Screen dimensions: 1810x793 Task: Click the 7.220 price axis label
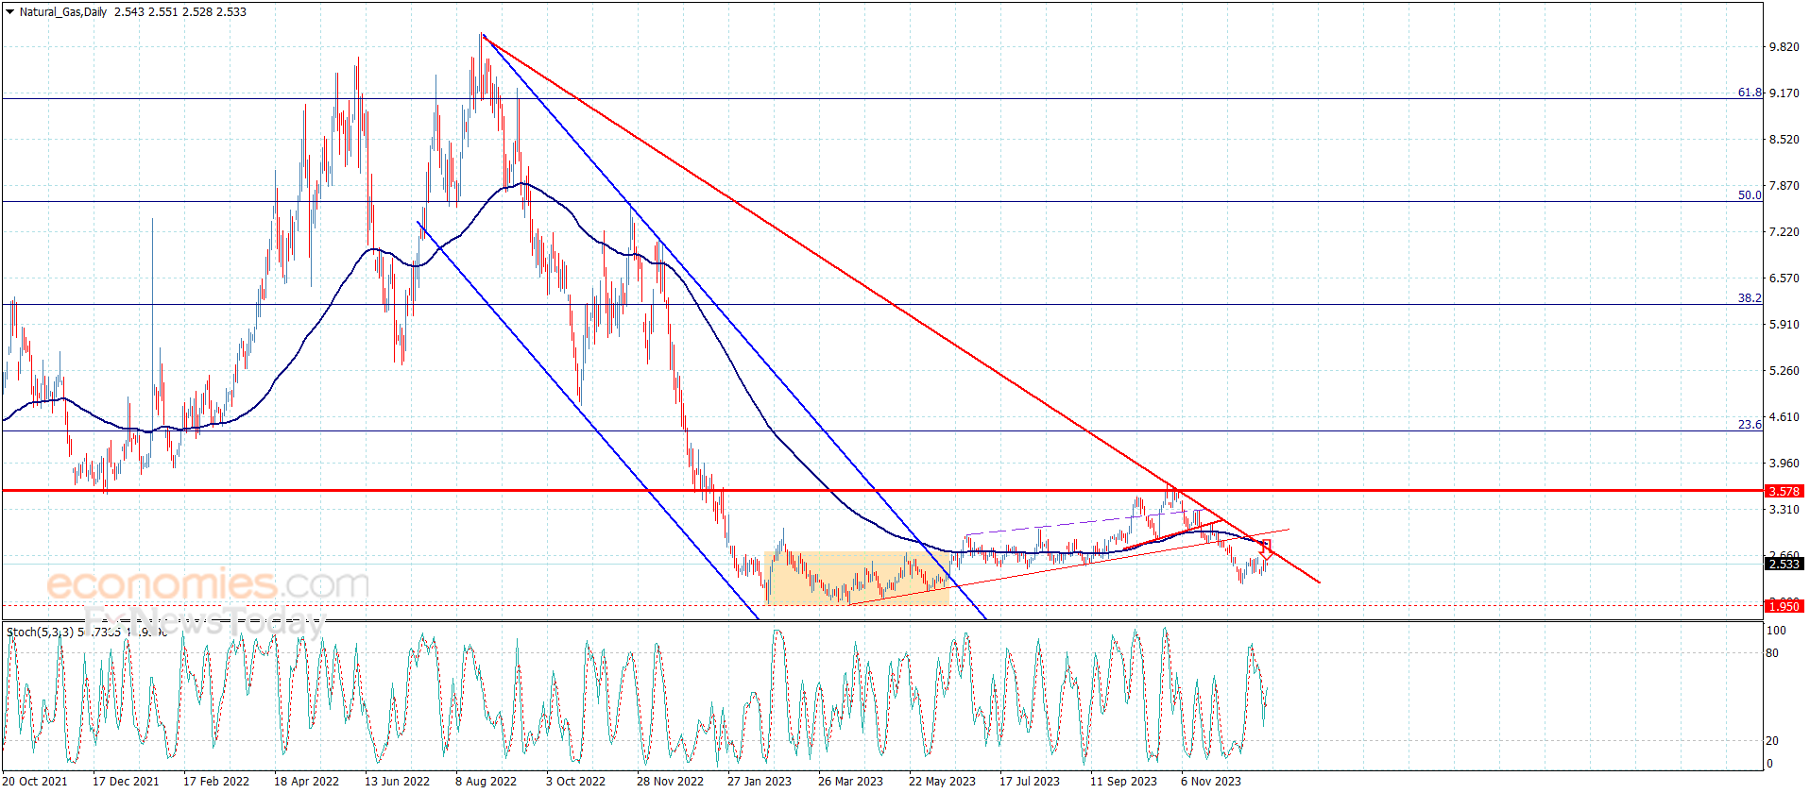click(x=1784, y=231)
